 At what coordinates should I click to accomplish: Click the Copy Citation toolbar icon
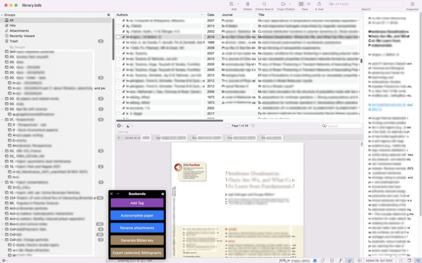pyautogui.click(x=283, y=4)
